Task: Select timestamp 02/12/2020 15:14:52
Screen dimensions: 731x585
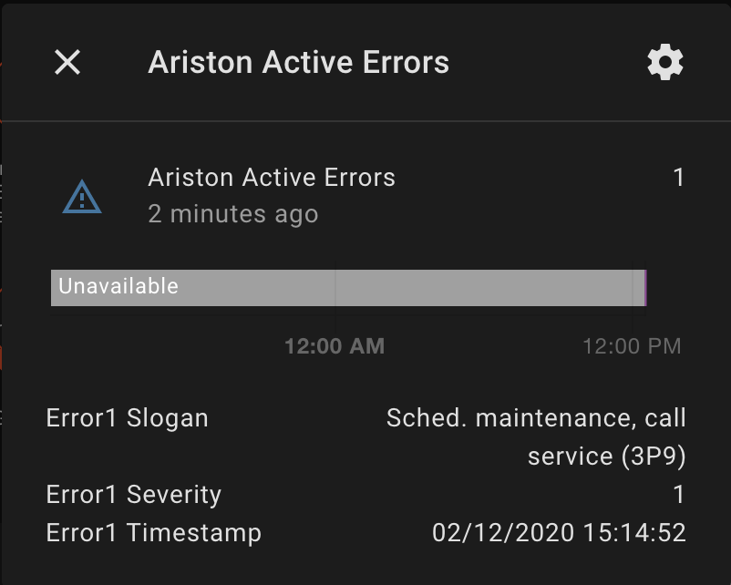Action: point(558,532)
